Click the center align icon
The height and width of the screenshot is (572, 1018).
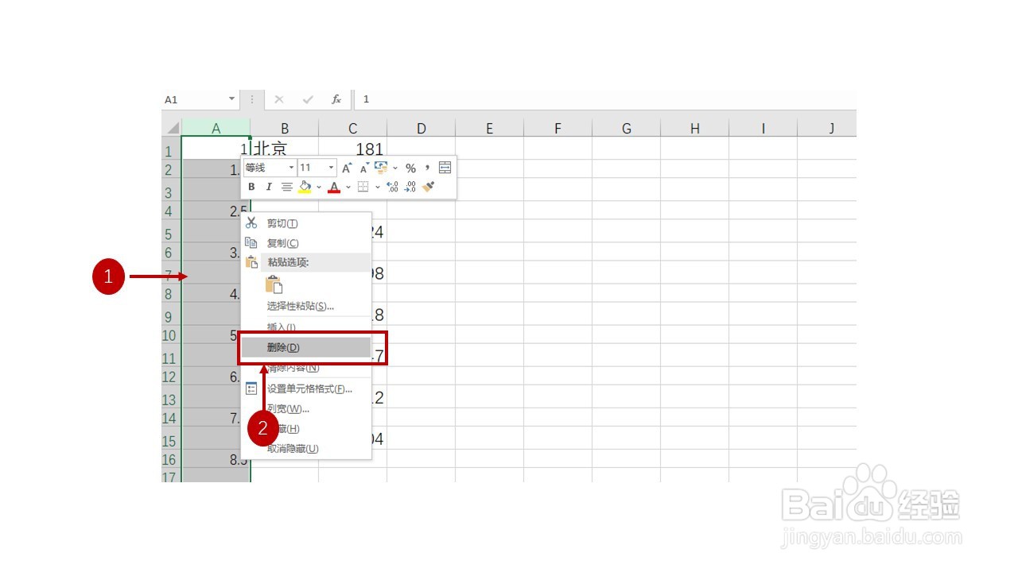tap(286, 187)
